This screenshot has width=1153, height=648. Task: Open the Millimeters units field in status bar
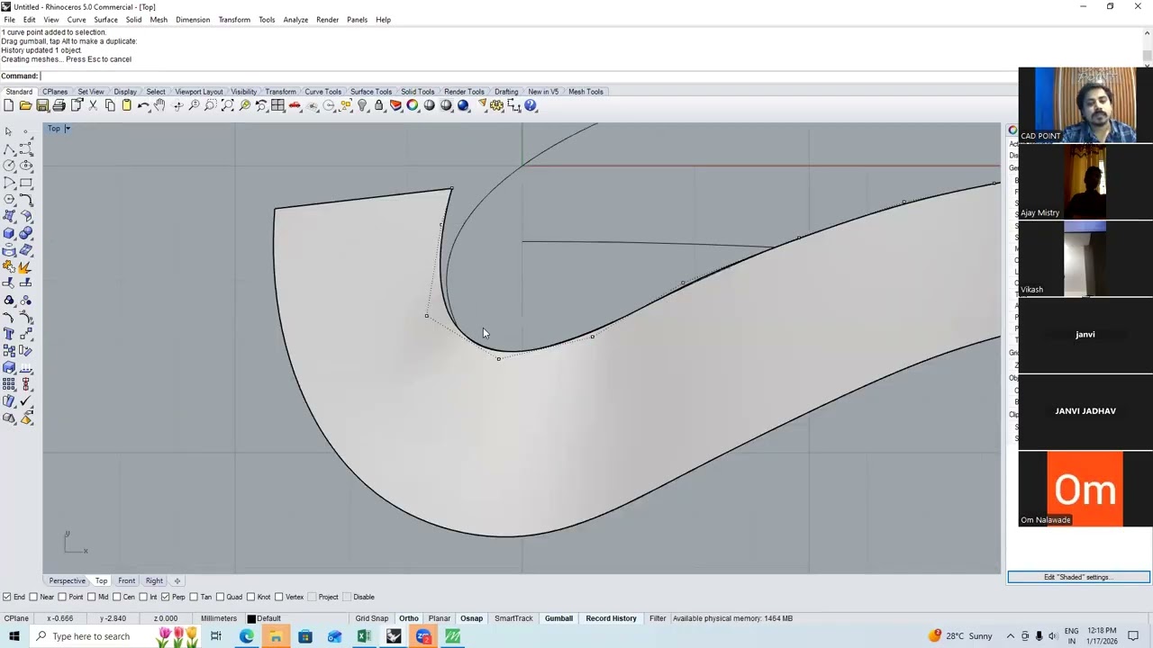click(x=219, y=618)
